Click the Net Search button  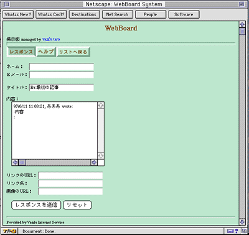[118, 14]
